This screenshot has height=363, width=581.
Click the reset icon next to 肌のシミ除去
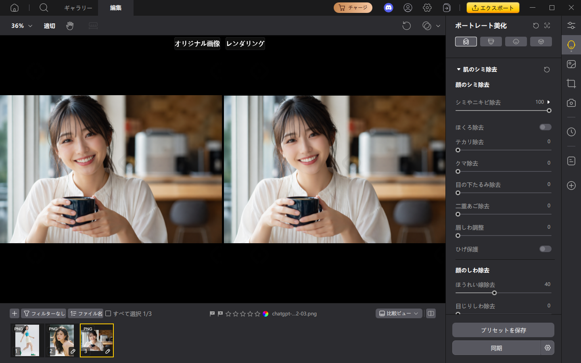(x=547, y=69)
